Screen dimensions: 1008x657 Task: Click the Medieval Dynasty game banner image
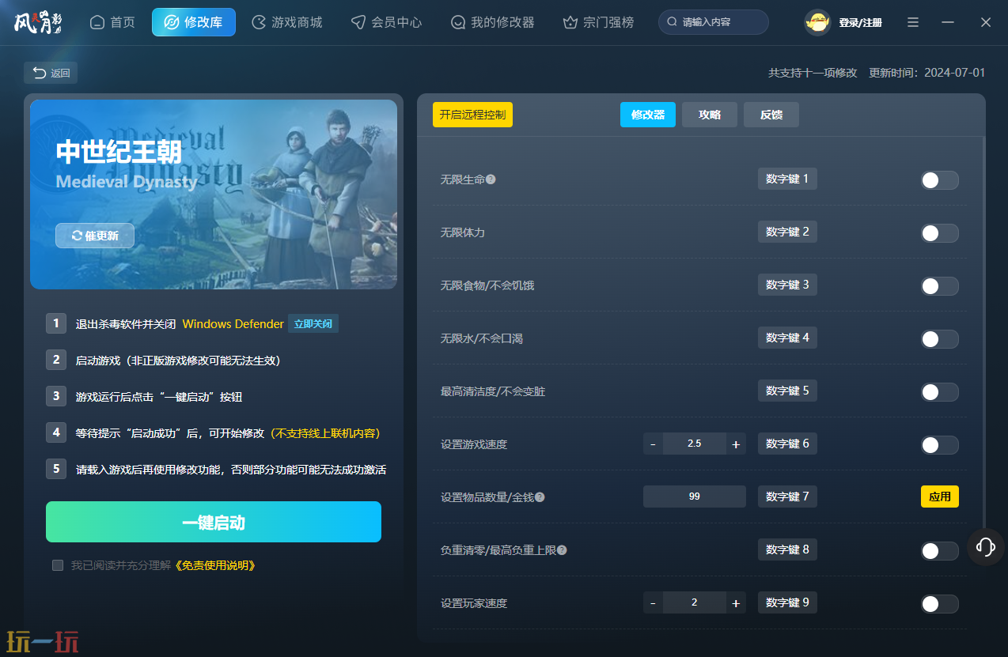(x=214, y=194)
